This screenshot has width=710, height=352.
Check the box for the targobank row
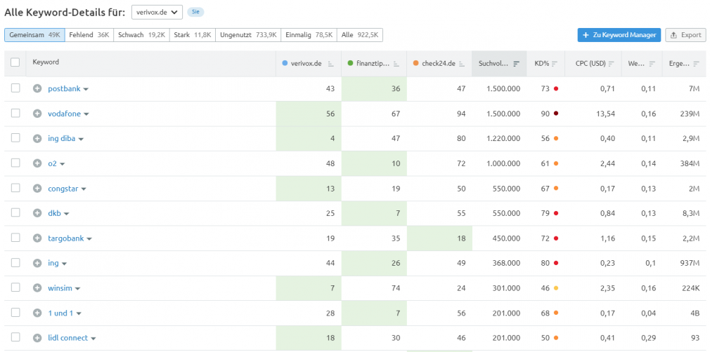(15, 237)
